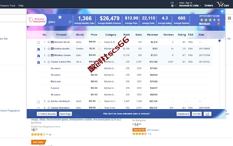The image size is (233, 146).
Task: Click Help in Amazon top navigation
Action: 21,5
